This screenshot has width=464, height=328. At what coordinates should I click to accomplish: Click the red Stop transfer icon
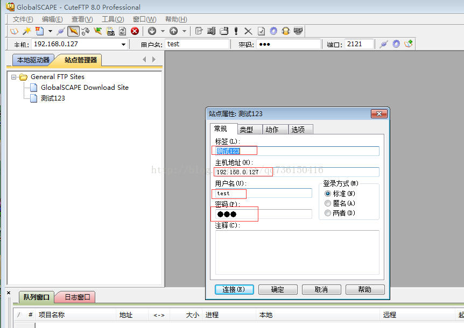(135, 31)
